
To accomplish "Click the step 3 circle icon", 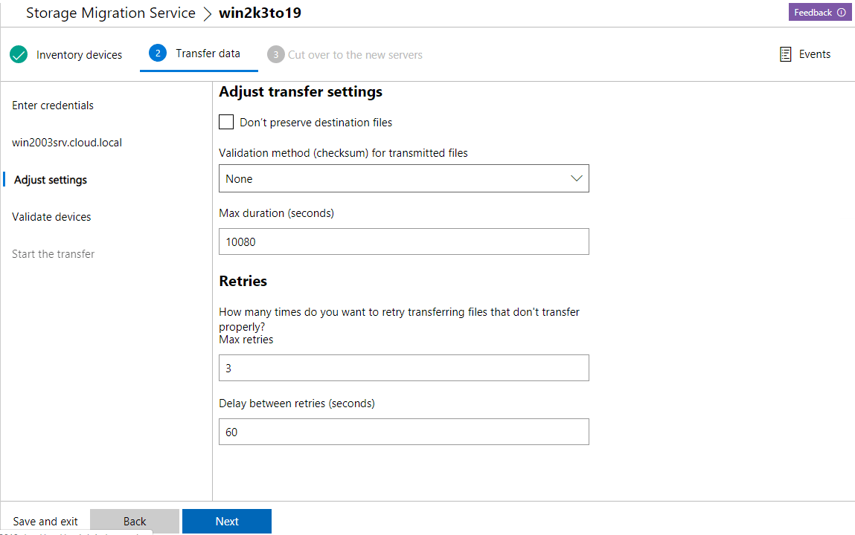I will 276,54.
